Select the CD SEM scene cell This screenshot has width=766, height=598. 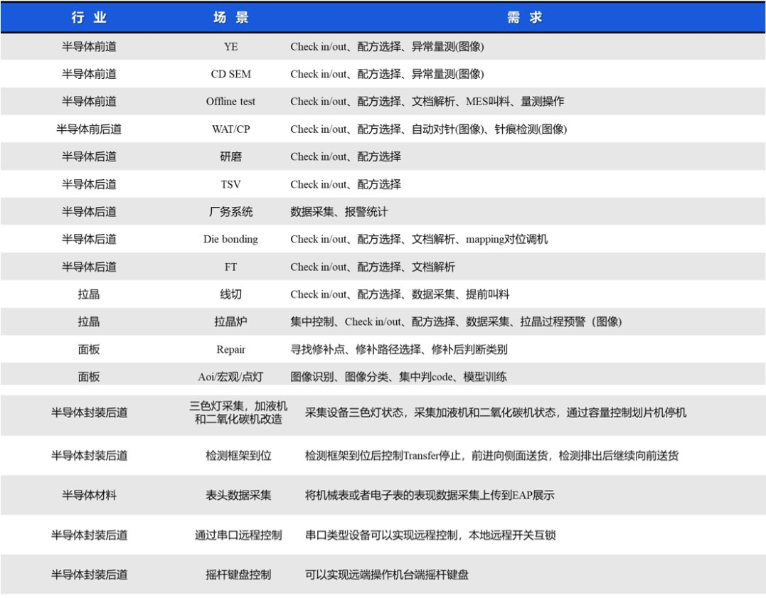click(x=231, y=74)
